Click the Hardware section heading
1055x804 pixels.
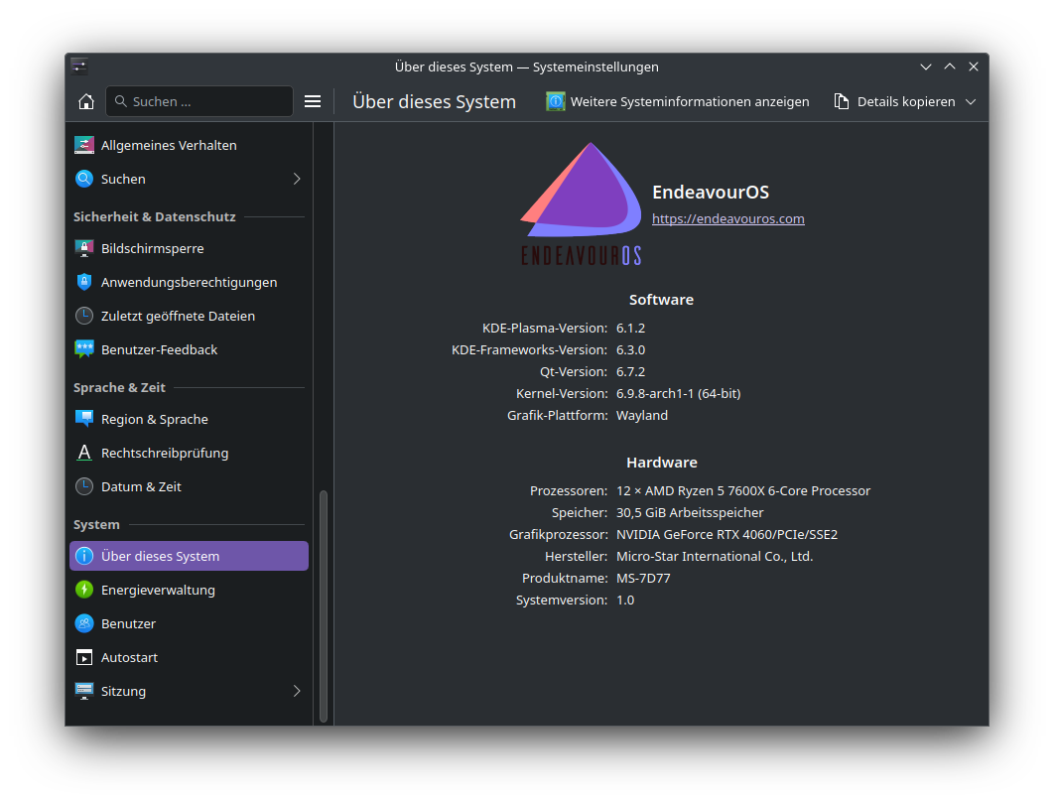(662, 463)
